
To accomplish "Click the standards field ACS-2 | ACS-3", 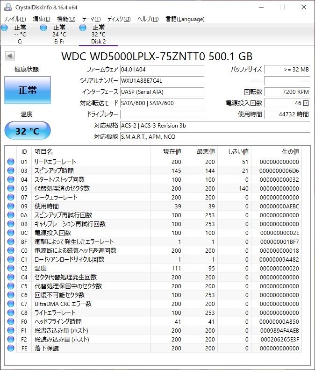I will tap(215, 126).
